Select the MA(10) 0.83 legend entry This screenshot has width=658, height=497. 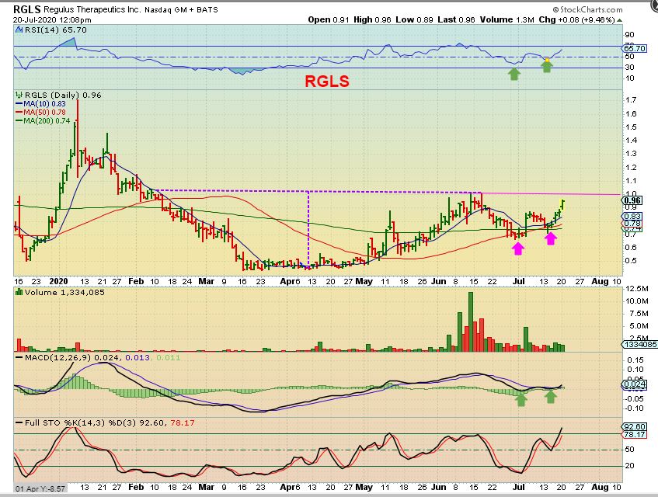point(43,103)
